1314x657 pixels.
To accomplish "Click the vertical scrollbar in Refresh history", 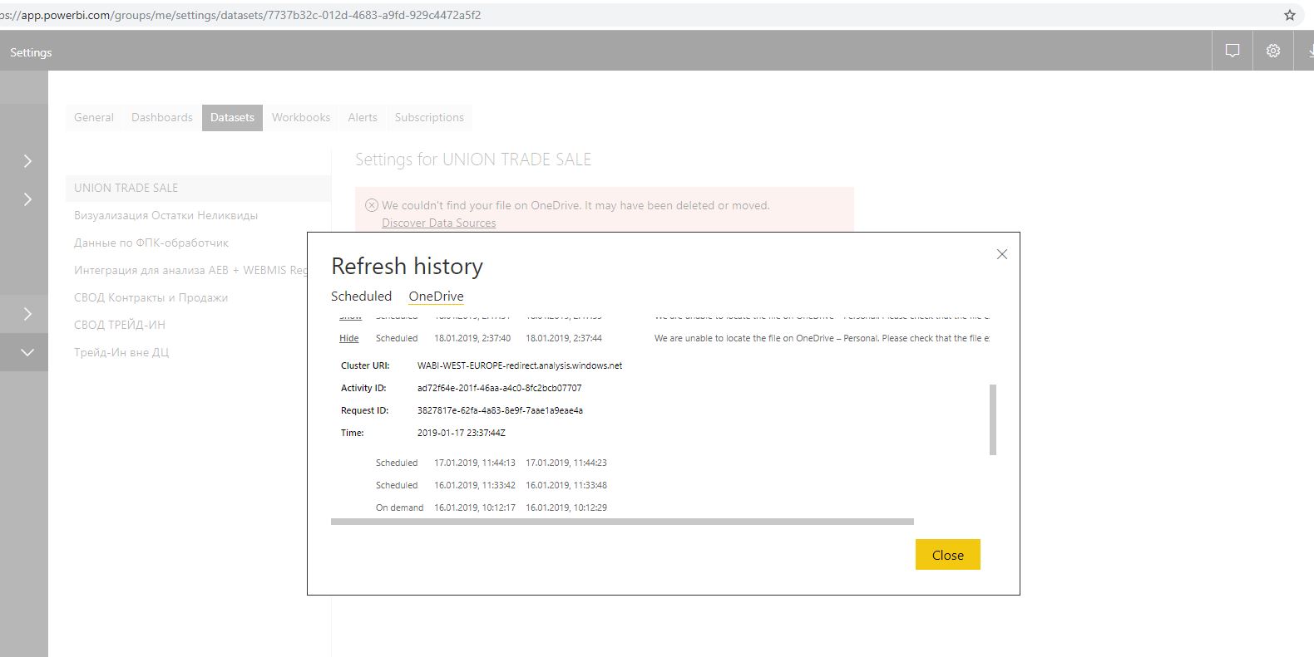I will pyautogui.click(x=993, y=419).
